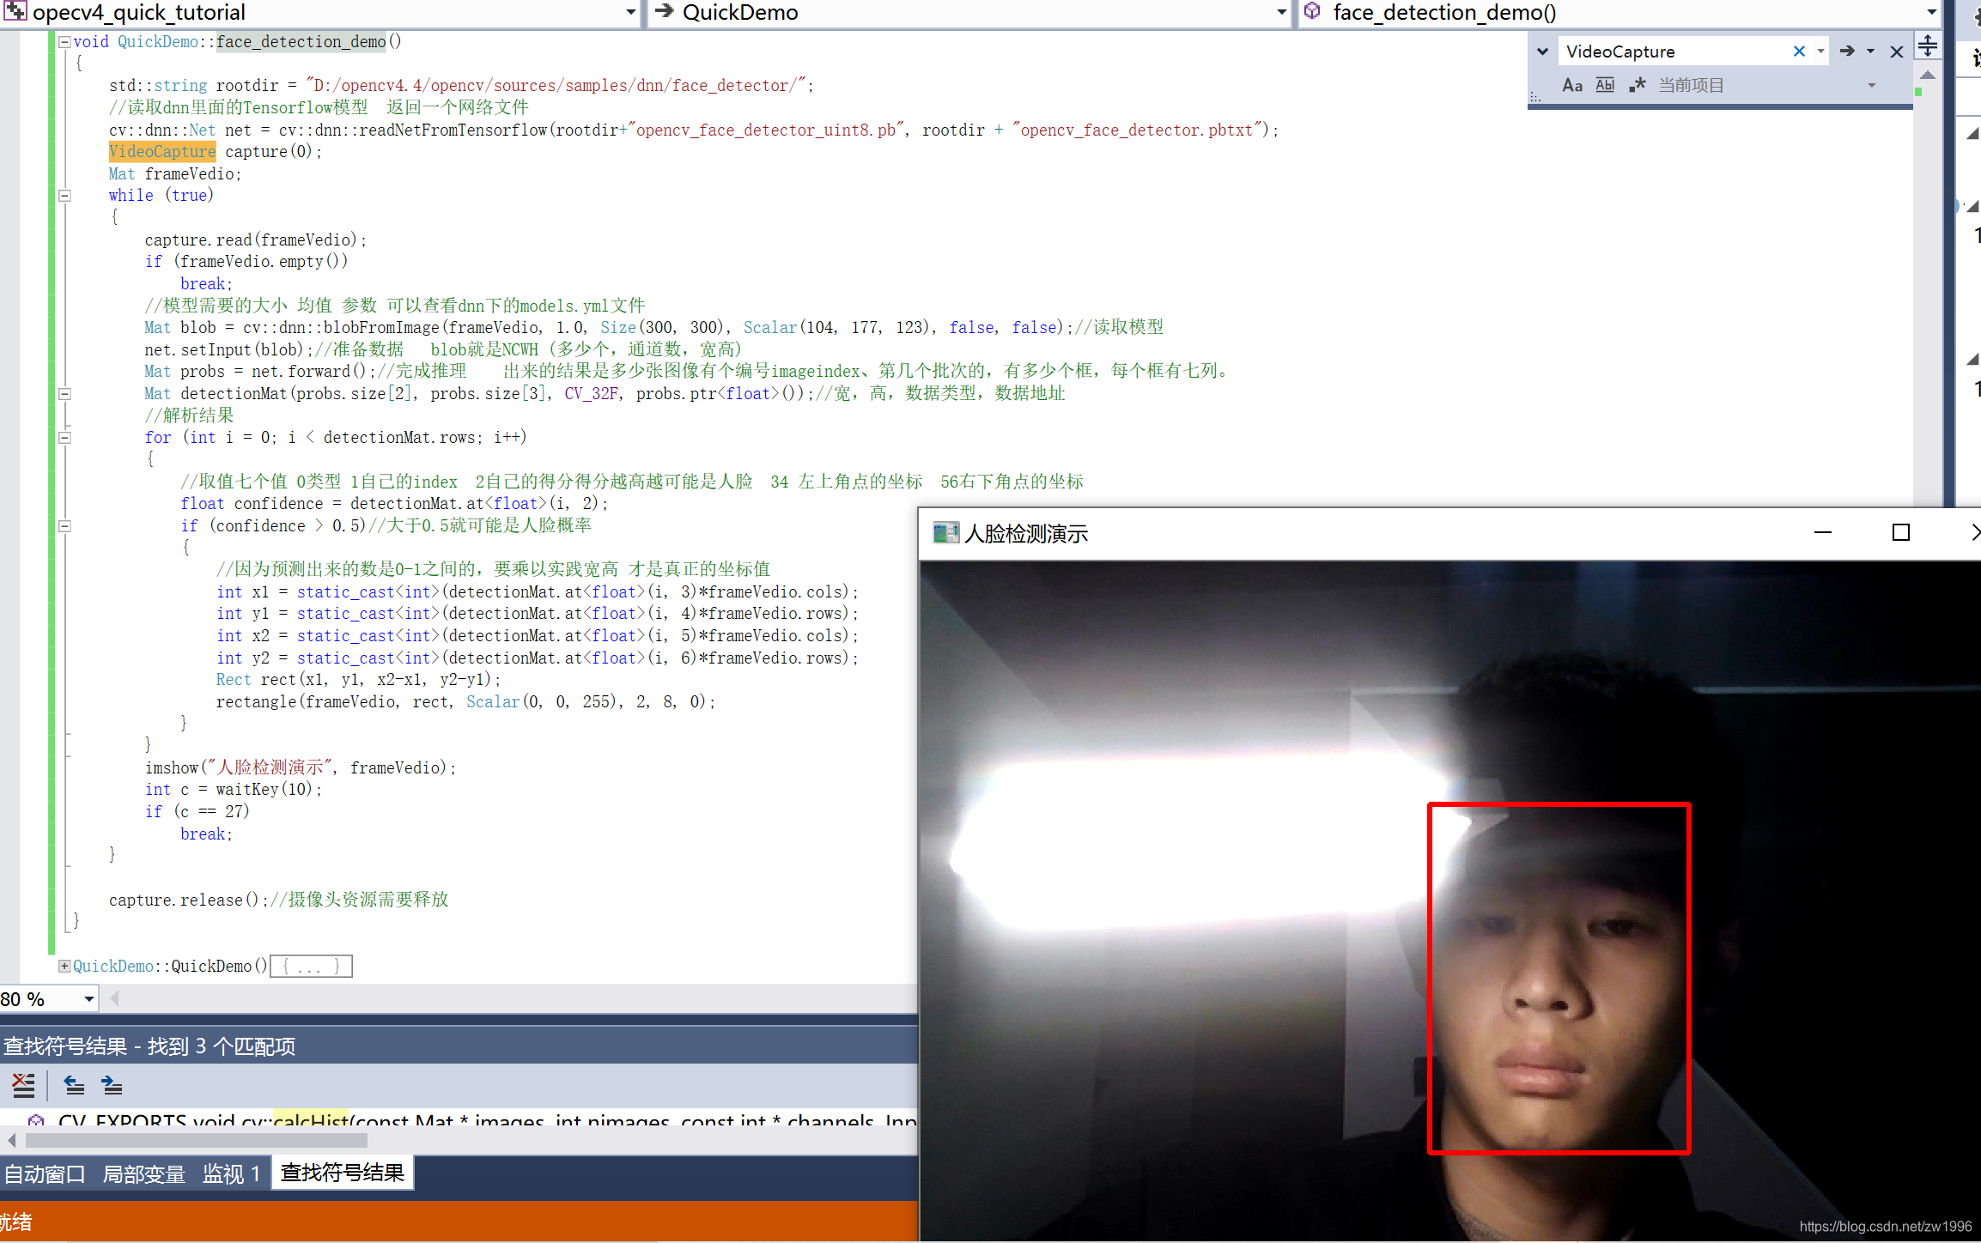Expand the replace mode chevron in find box
Image resolution: width=1981 pixels, height=1243 pixels.
[x=1542, y=52]
